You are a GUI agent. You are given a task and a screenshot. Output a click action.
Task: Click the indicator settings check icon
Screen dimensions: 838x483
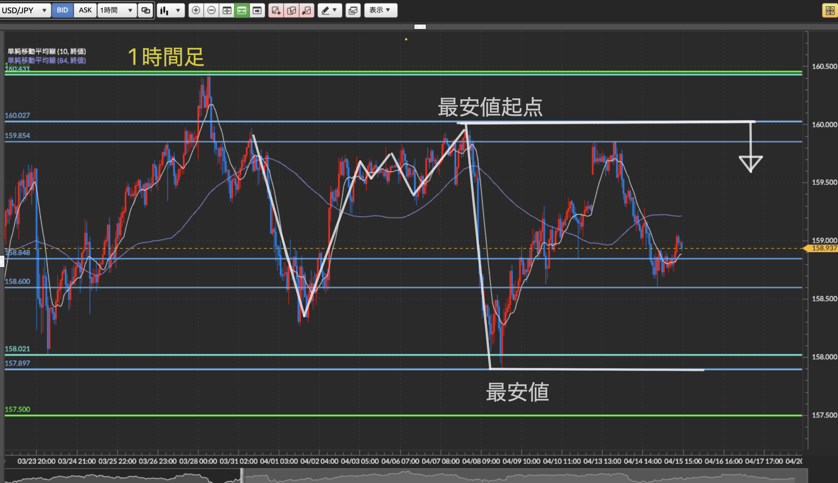[291, 10]
